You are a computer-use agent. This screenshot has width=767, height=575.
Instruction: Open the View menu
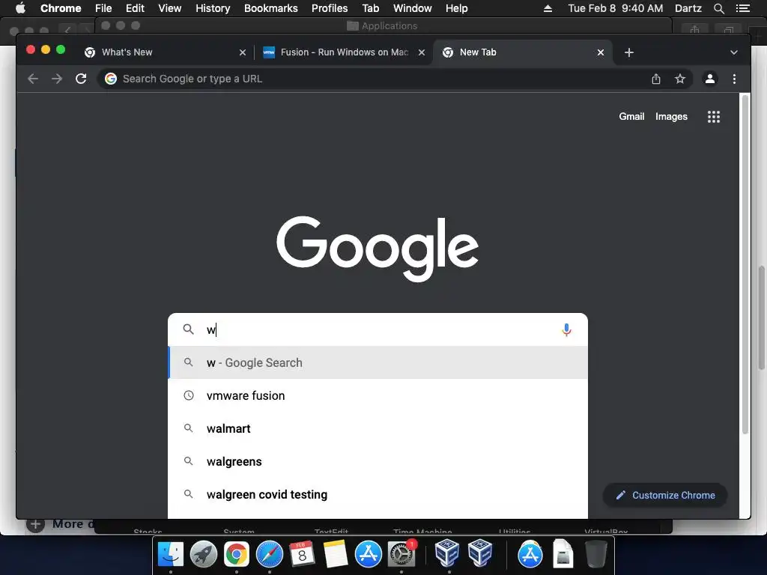tap(170, 8)
